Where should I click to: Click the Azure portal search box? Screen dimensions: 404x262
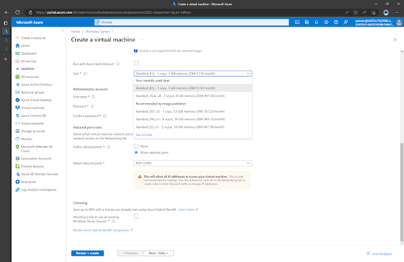click(192, 22)
